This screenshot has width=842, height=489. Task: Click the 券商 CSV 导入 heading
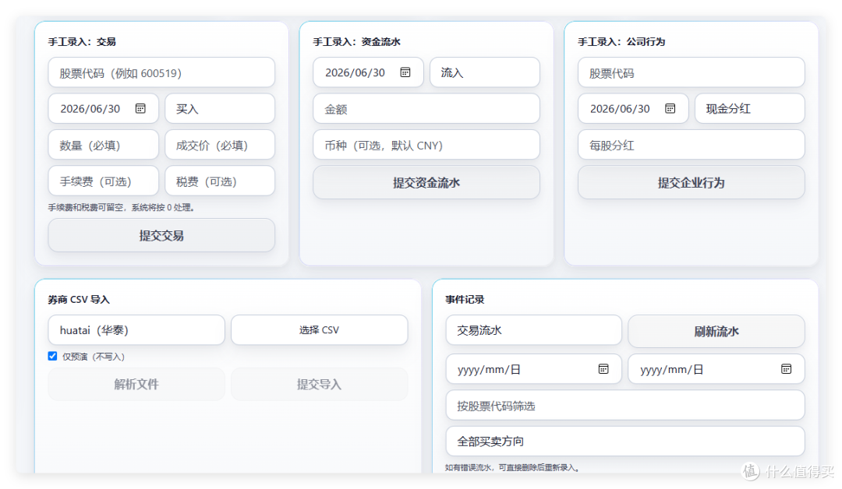click(x=79, y=300)
